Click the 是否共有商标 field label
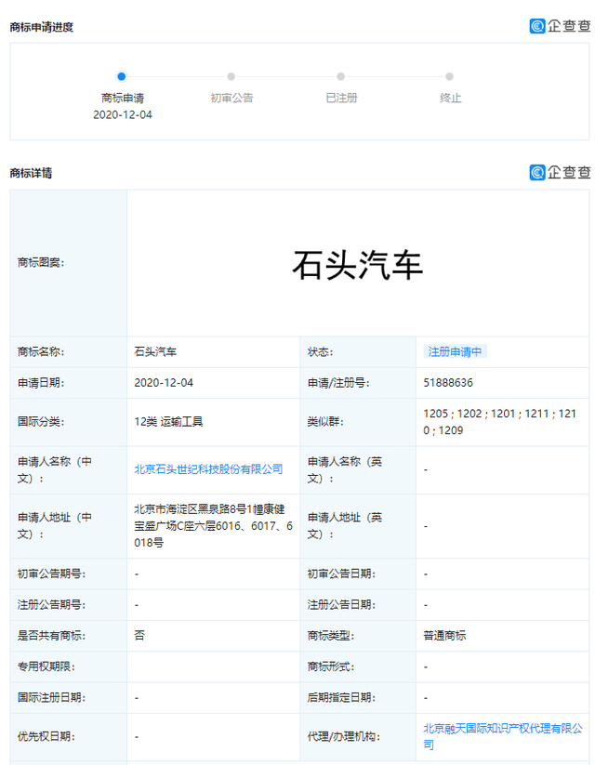Screen dimensions: 595x765 [52, 635]
